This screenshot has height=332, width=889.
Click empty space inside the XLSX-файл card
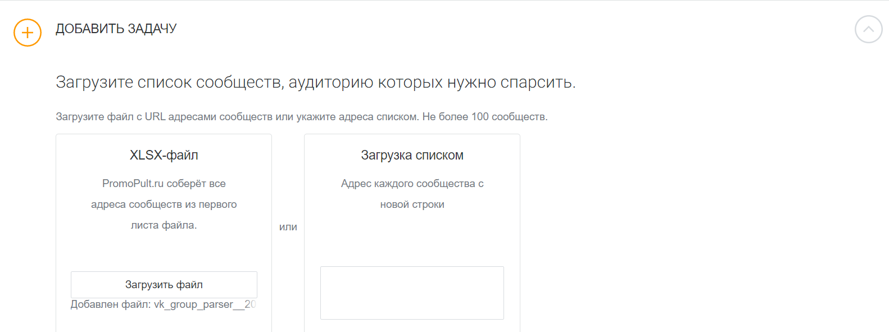click(164, 251)
